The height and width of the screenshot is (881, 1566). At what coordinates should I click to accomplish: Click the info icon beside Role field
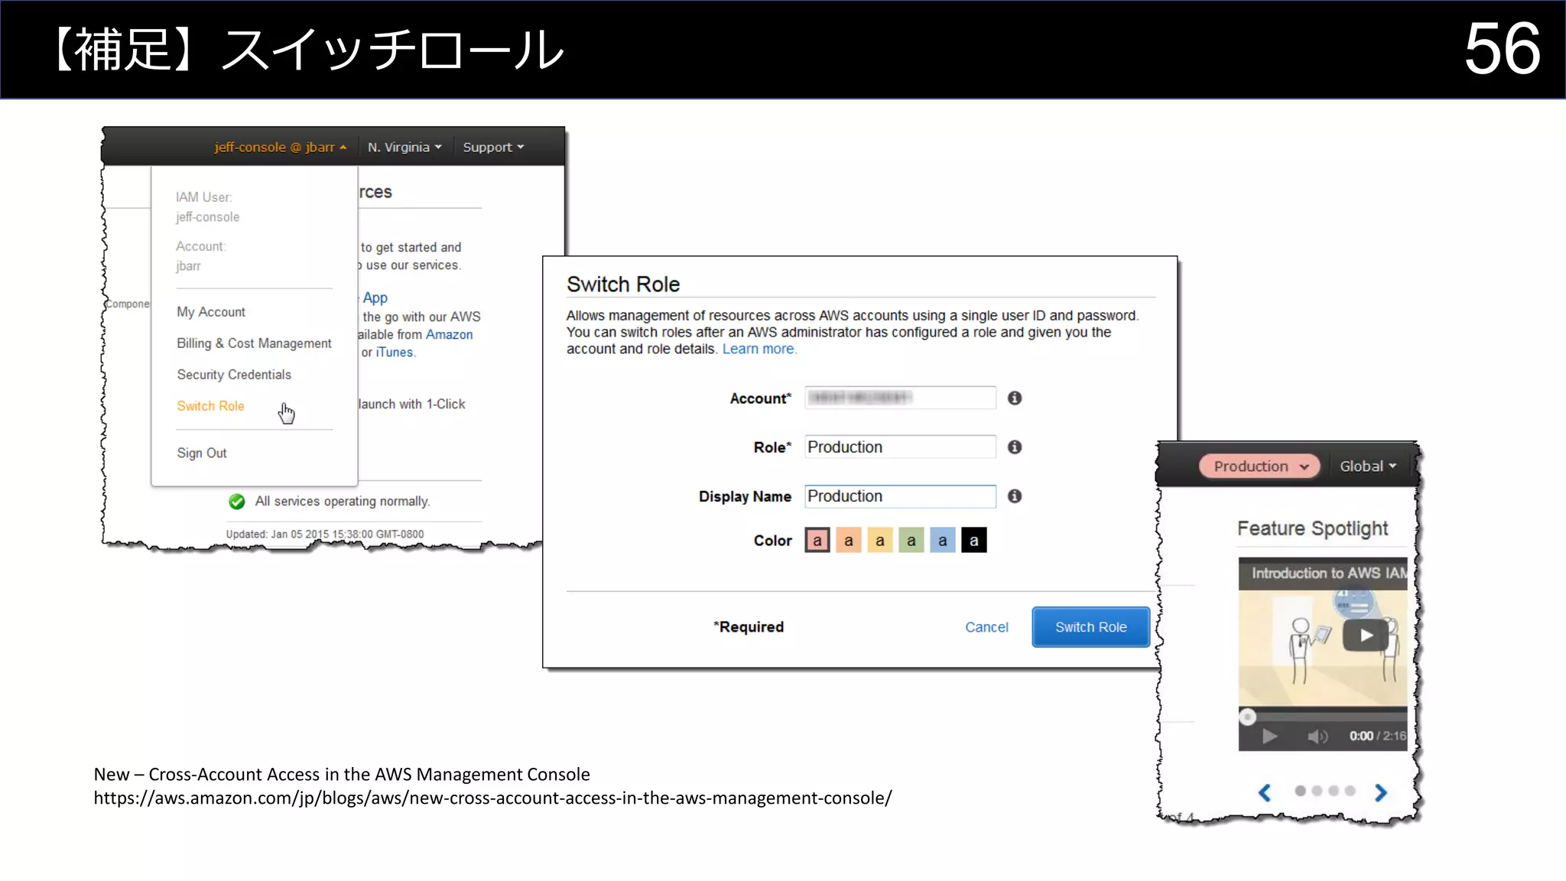click(x=1015, y=447)
